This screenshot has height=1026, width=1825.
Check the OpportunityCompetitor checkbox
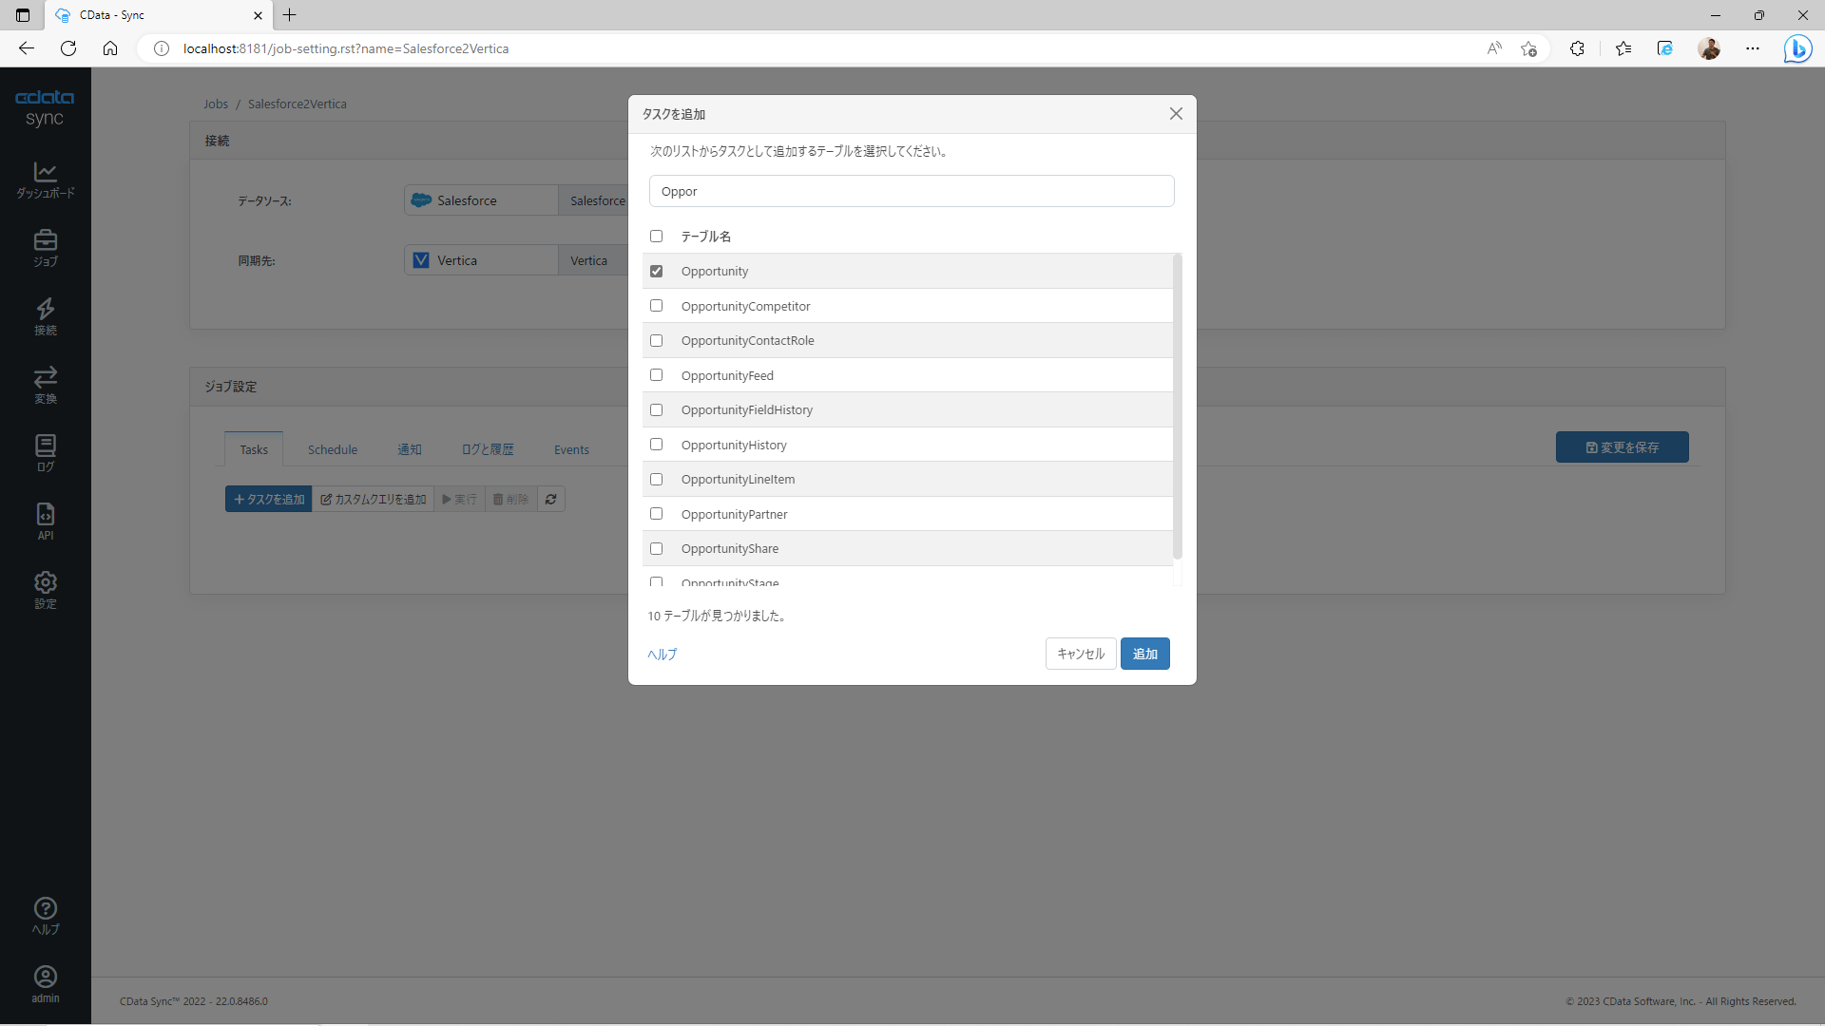[656, 306]
